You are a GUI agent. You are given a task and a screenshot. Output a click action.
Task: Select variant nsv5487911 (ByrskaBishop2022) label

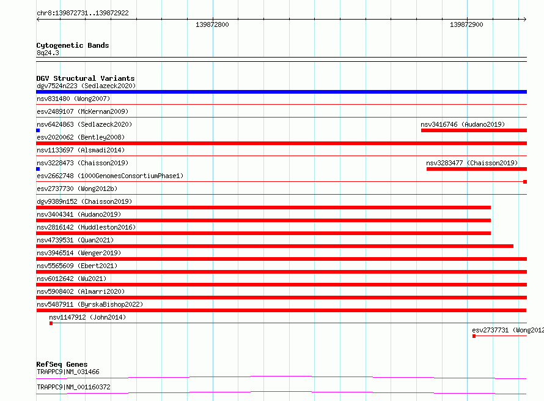[x=90, y=304]
